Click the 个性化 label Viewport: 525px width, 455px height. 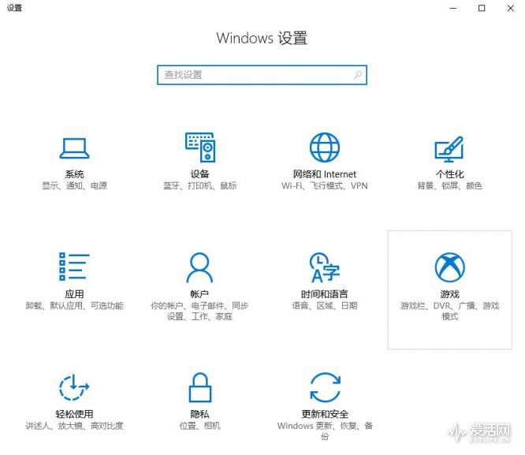(449, 174)
